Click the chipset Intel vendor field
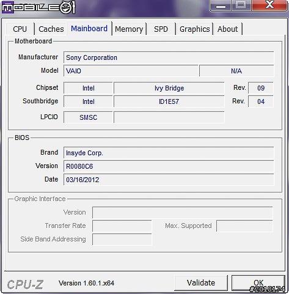The width and height of the screenshot is (289, 294). point(88,88)
